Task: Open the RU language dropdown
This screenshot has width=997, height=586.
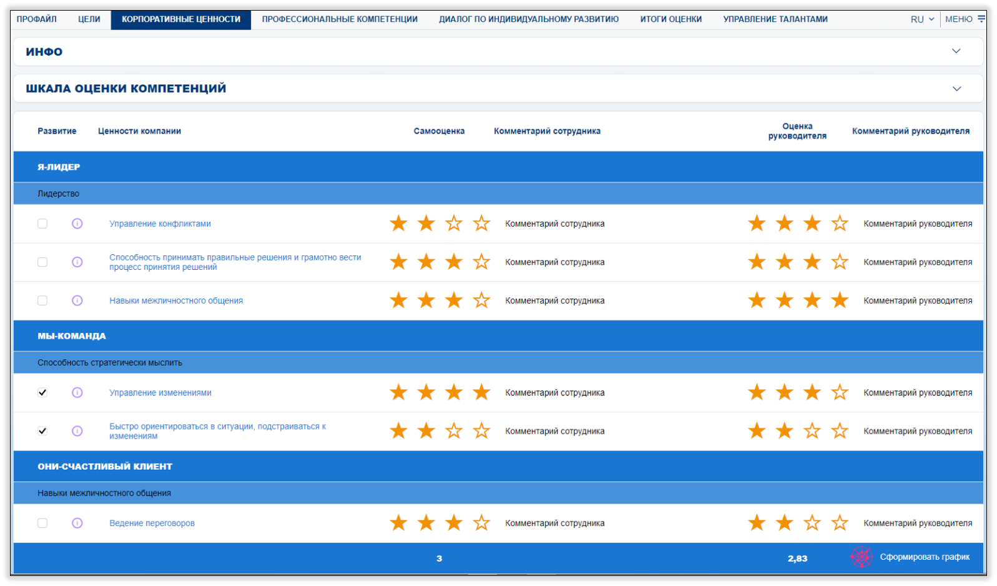Action: click(x=922, y=19)
